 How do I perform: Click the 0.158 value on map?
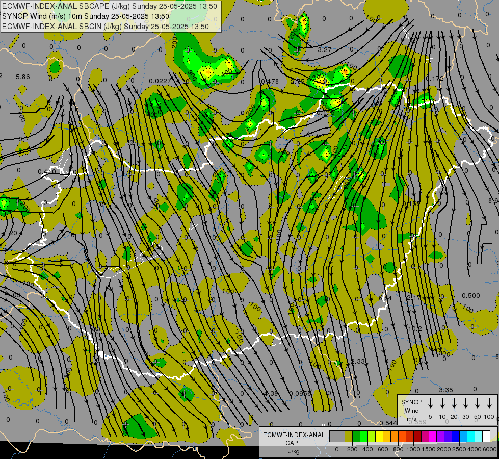[x=411, y=203]
